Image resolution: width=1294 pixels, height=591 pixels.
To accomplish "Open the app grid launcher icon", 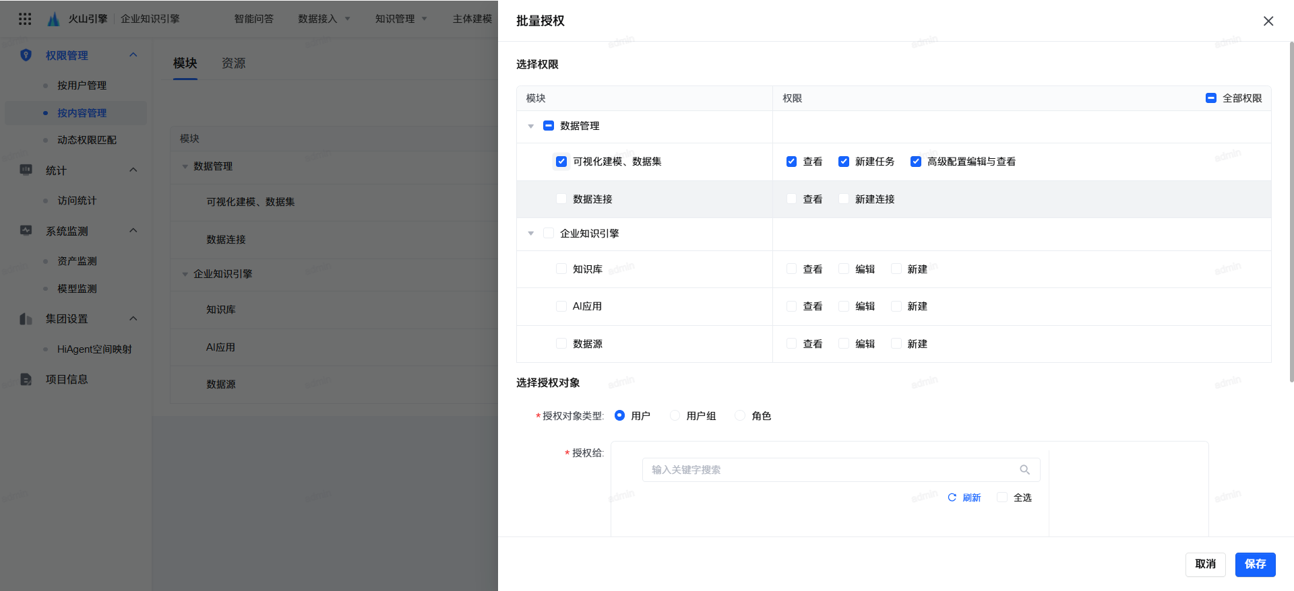I will coord(25,19).
